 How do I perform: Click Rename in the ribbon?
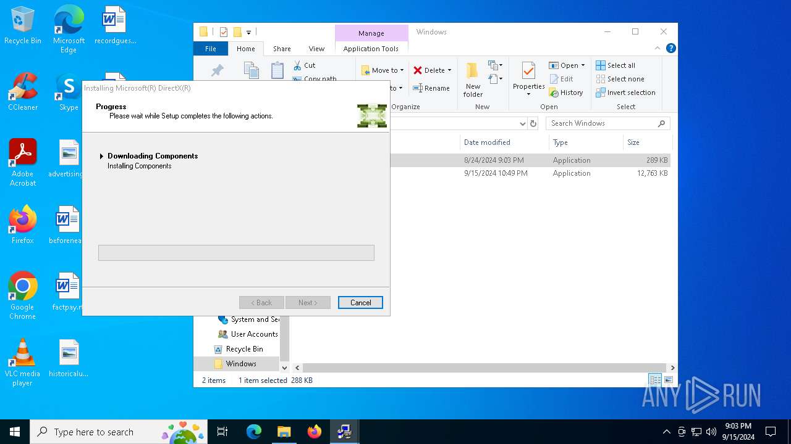431,88
